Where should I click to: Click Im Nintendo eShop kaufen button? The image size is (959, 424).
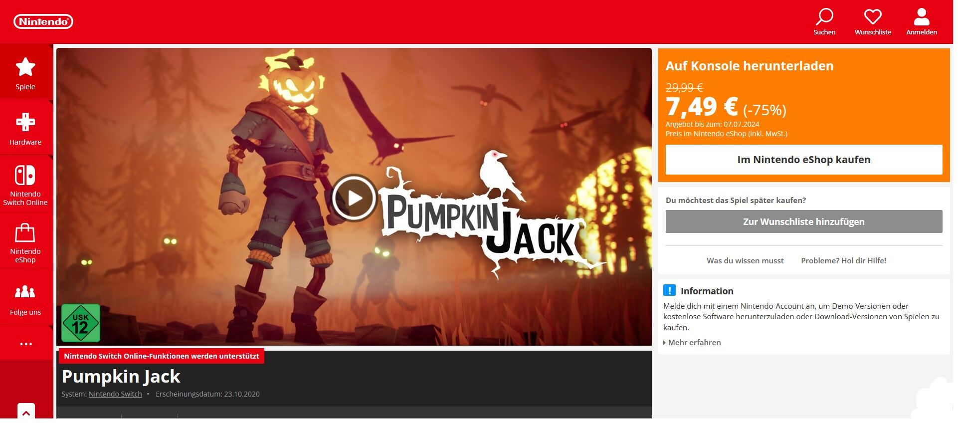tap(804, 160)
